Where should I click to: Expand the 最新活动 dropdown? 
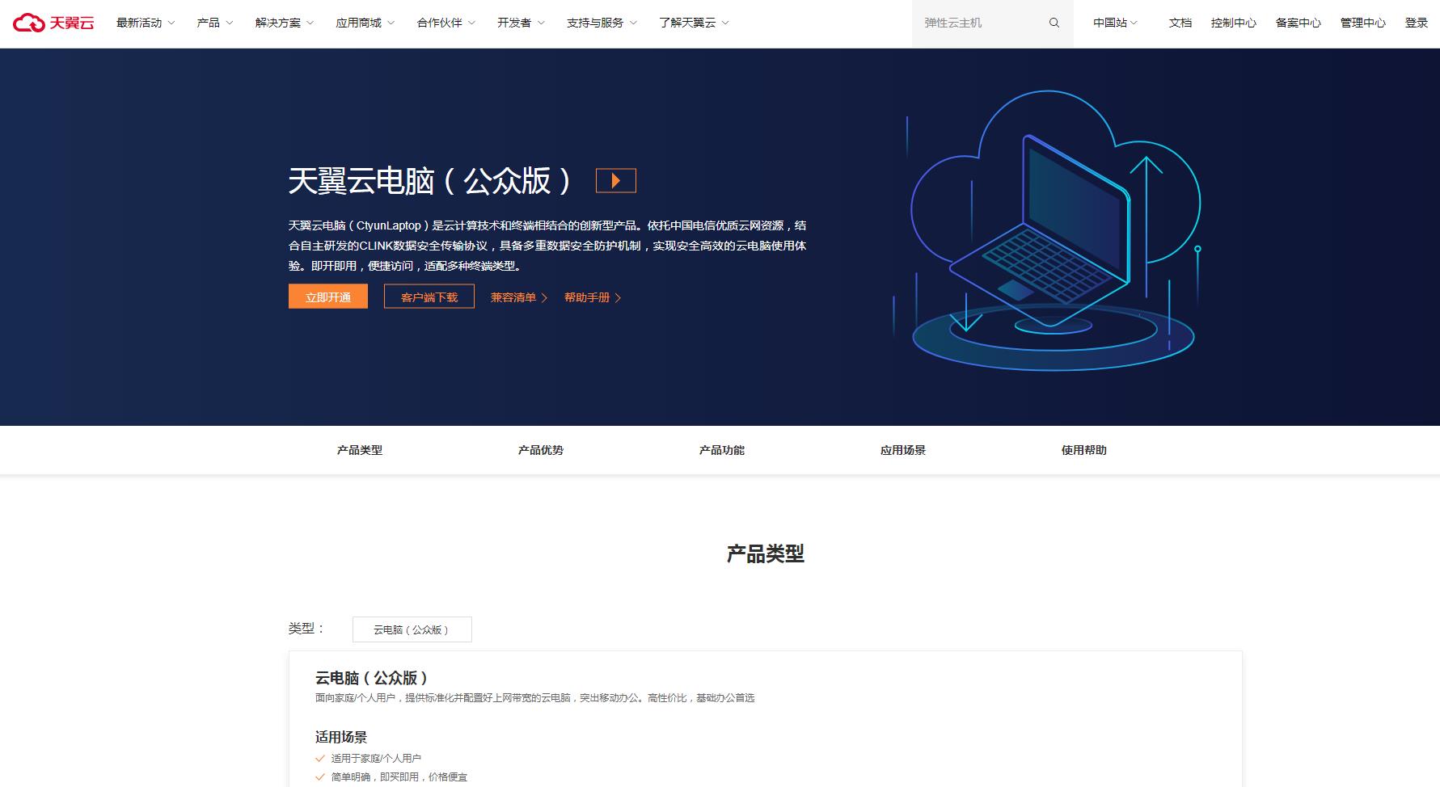coord(146,23)
